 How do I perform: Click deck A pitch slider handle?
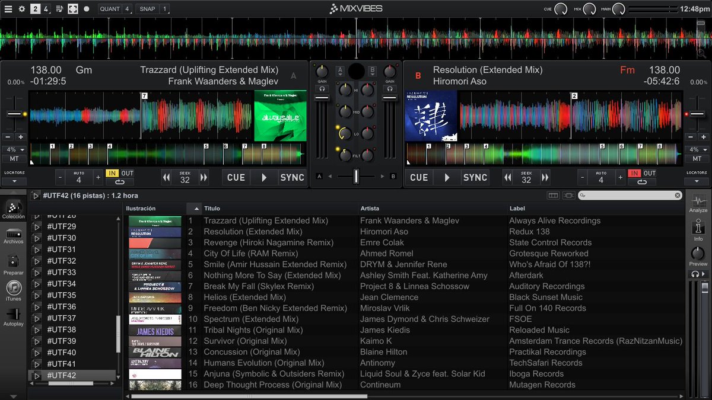[14, 114]
